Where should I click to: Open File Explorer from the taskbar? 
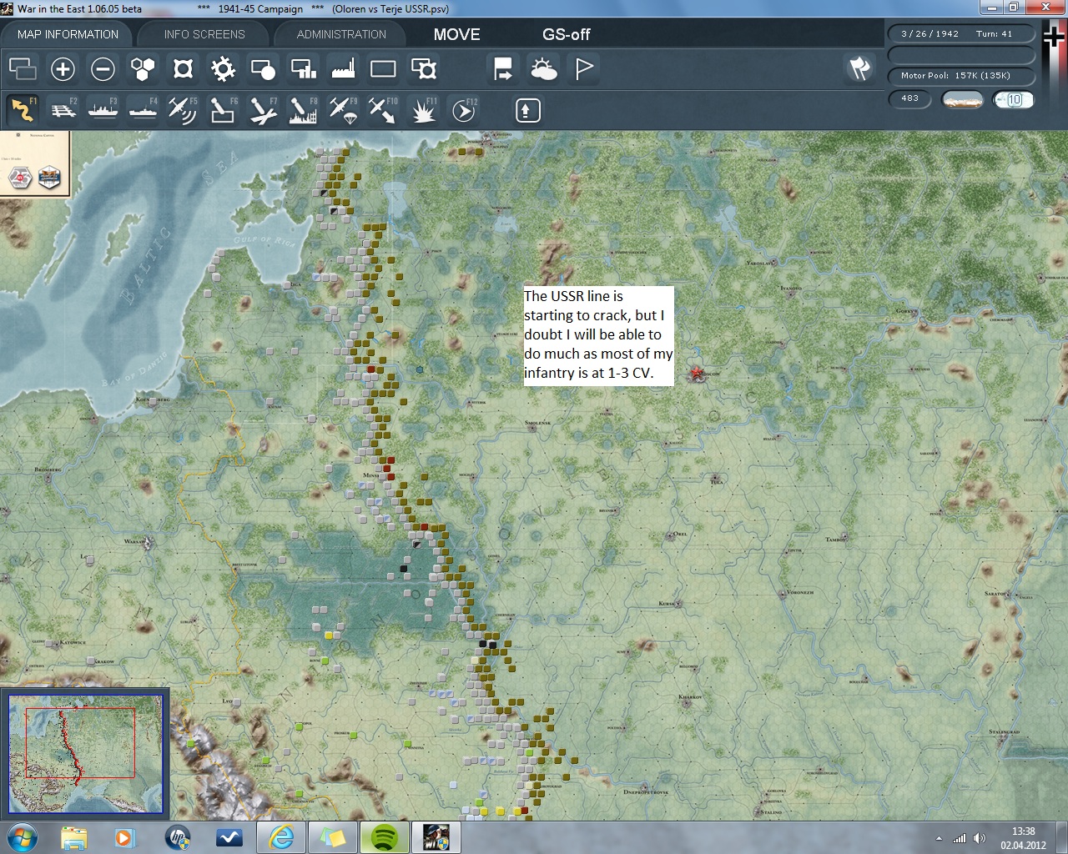(x=73, y=837)
